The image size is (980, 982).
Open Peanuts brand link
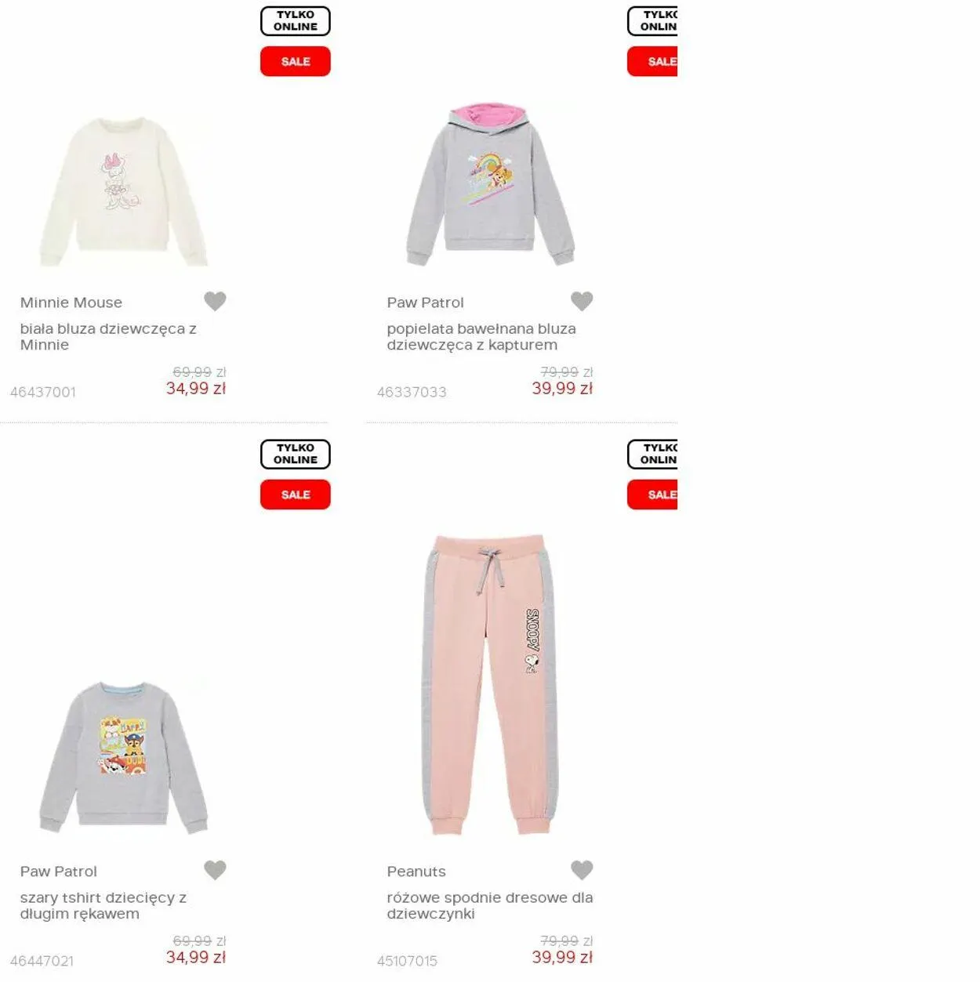[x=416, y=871]
